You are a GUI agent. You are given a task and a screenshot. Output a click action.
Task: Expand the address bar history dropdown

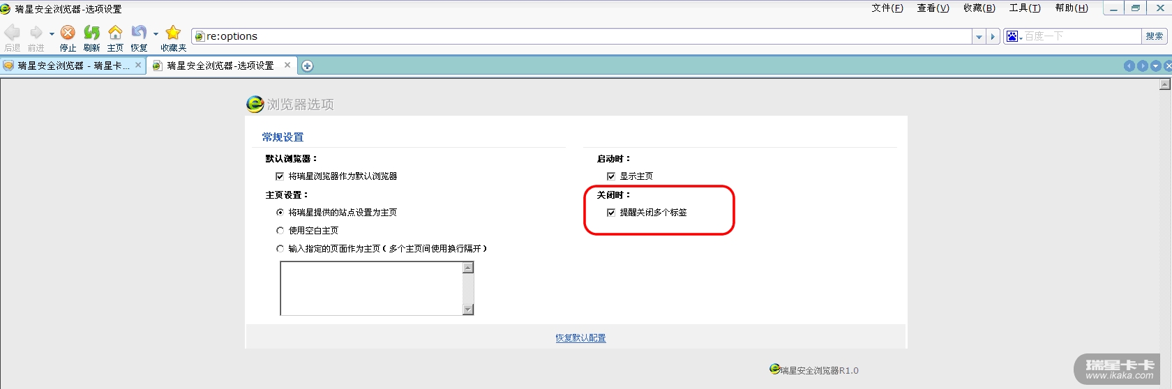pyautogui.click(x=979, y=36)
